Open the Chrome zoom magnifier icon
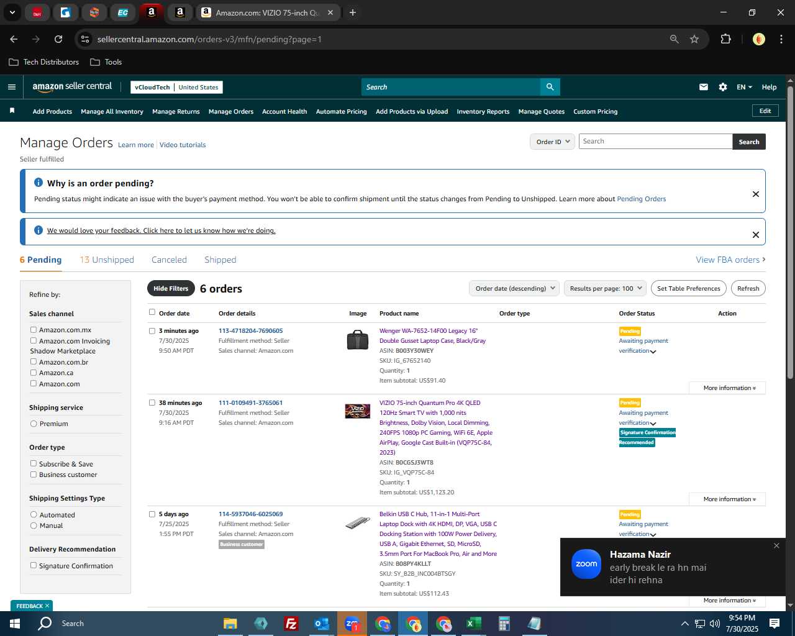The image size is (795, 636). tap(675, 39)
